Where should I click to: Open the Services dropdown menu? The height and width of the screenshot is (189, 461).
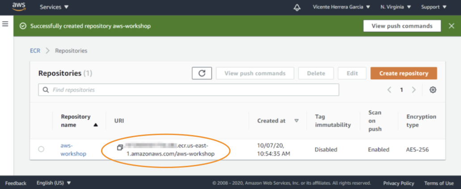[54, 7]
